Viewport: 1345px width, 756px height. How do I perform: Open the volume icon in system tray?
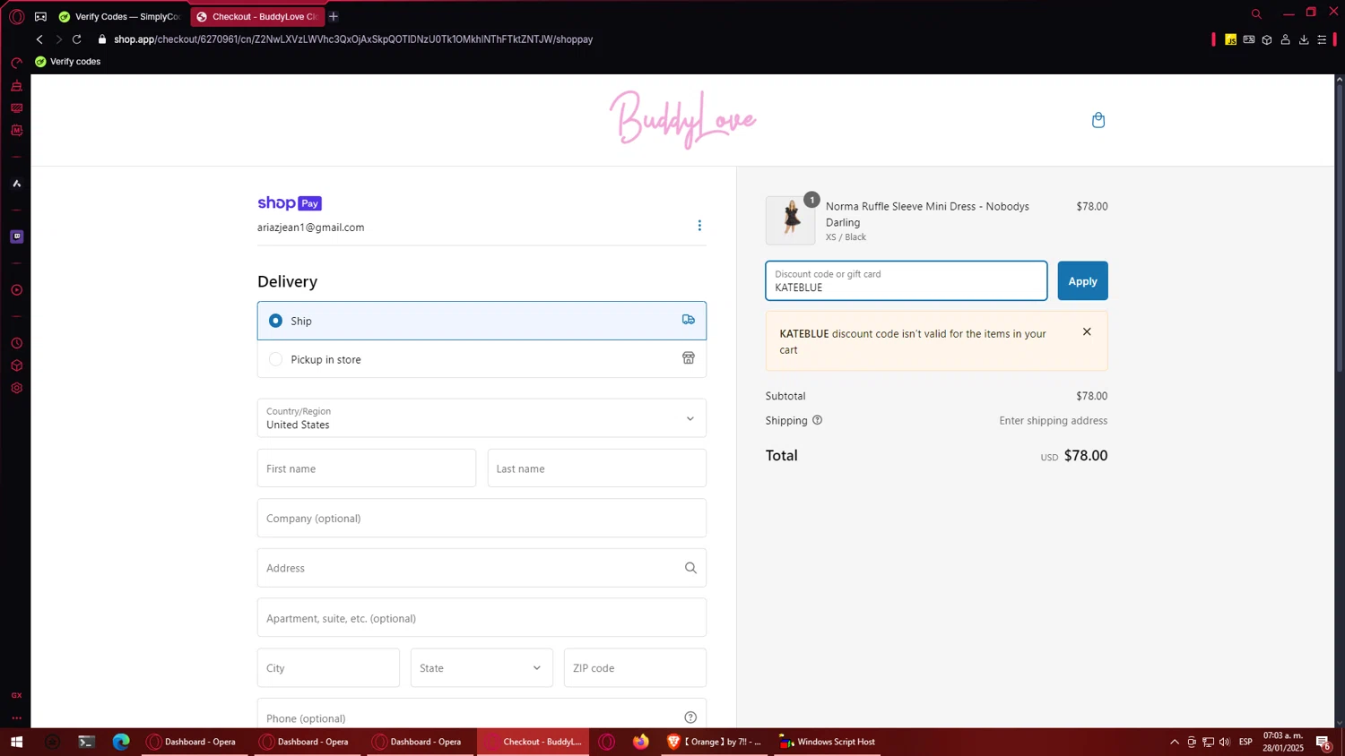[x=1225, y=742]
